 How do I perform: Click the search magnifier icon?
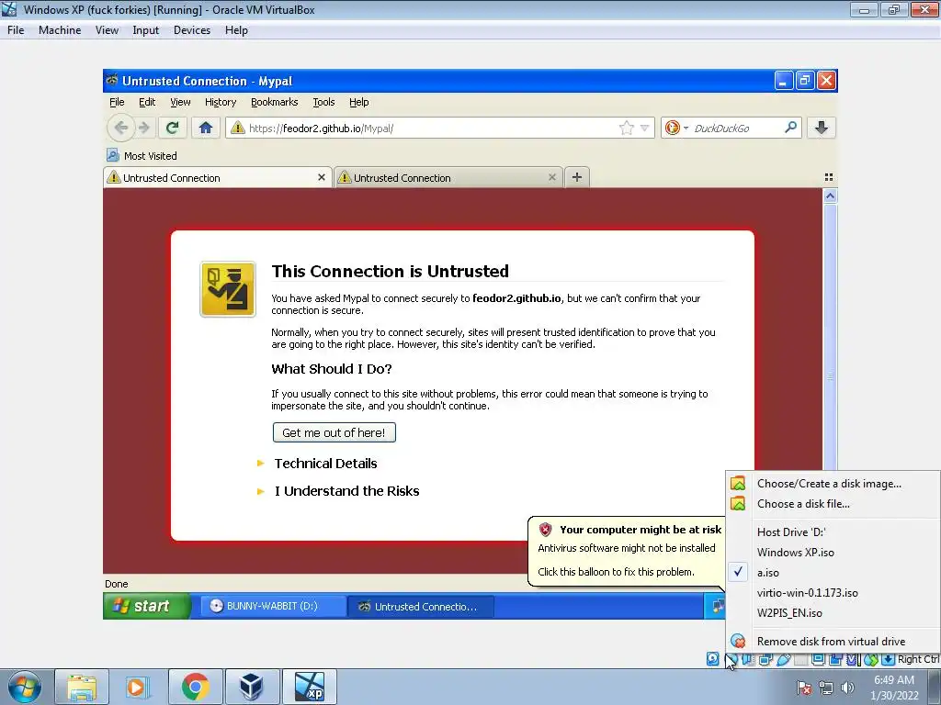coord(790,127)
